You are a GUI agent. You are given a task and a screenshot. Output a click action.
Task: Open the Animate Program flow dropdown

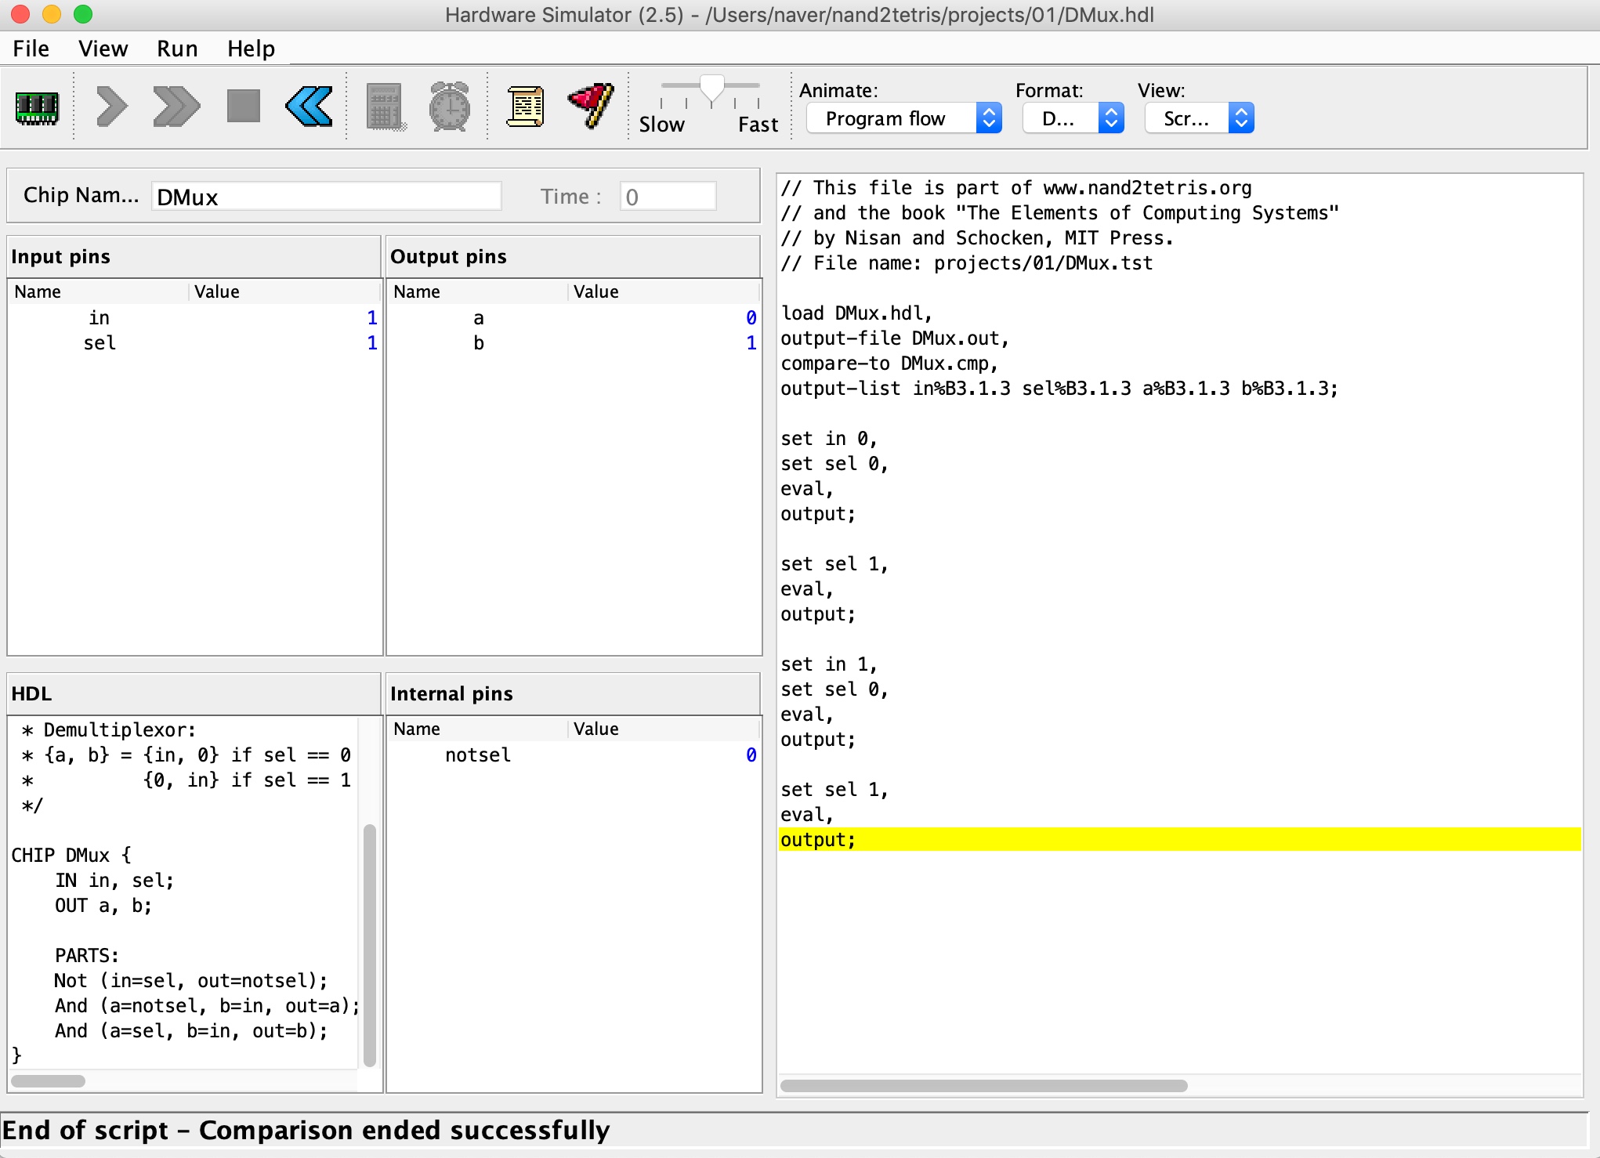click(904, 118)
